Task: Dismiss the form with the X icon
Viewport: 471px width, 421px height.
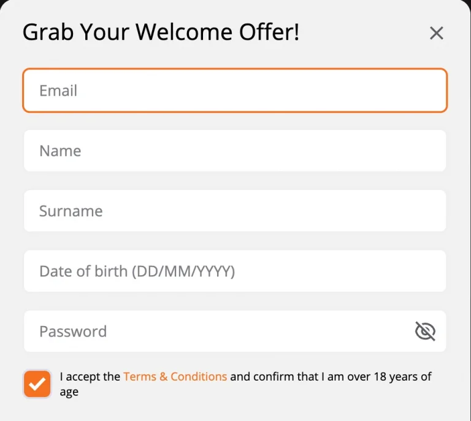Action: pos(436,33)
